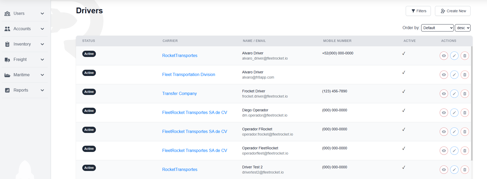Open FleetRocket Transportes link for Operador FleetRocket
The width and height of the screenshot is (487, 179).
pos(195,151)
